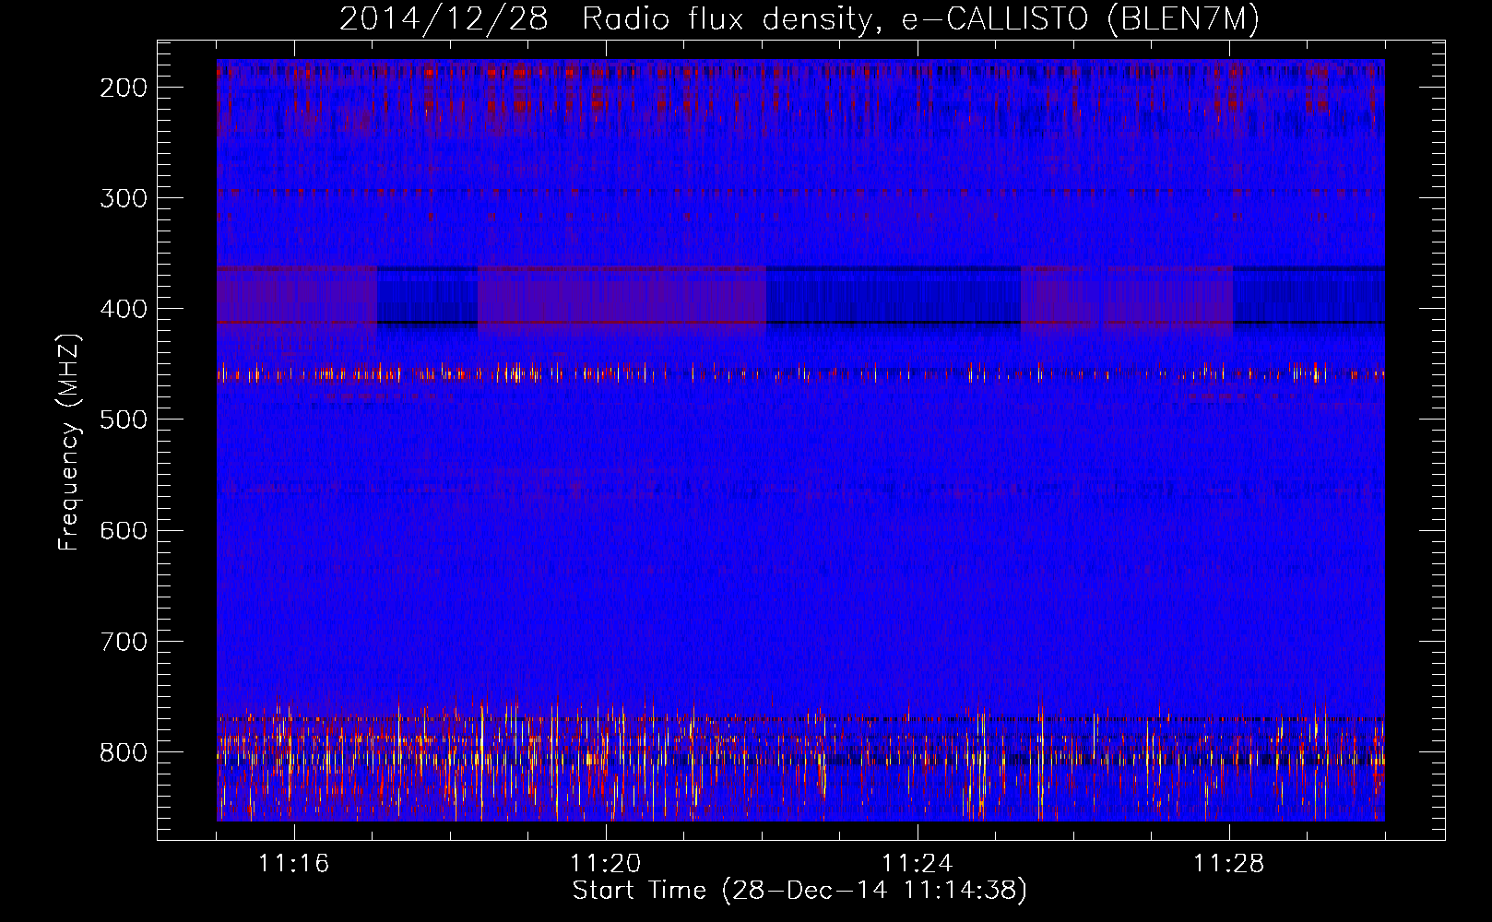
Task: Click the 300 frequency tick label
Action: 124,198
